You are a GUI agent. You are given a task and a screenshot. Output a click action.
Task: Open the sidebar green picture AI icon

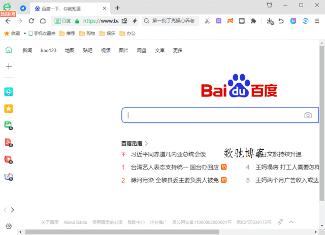tap(9, 125)
